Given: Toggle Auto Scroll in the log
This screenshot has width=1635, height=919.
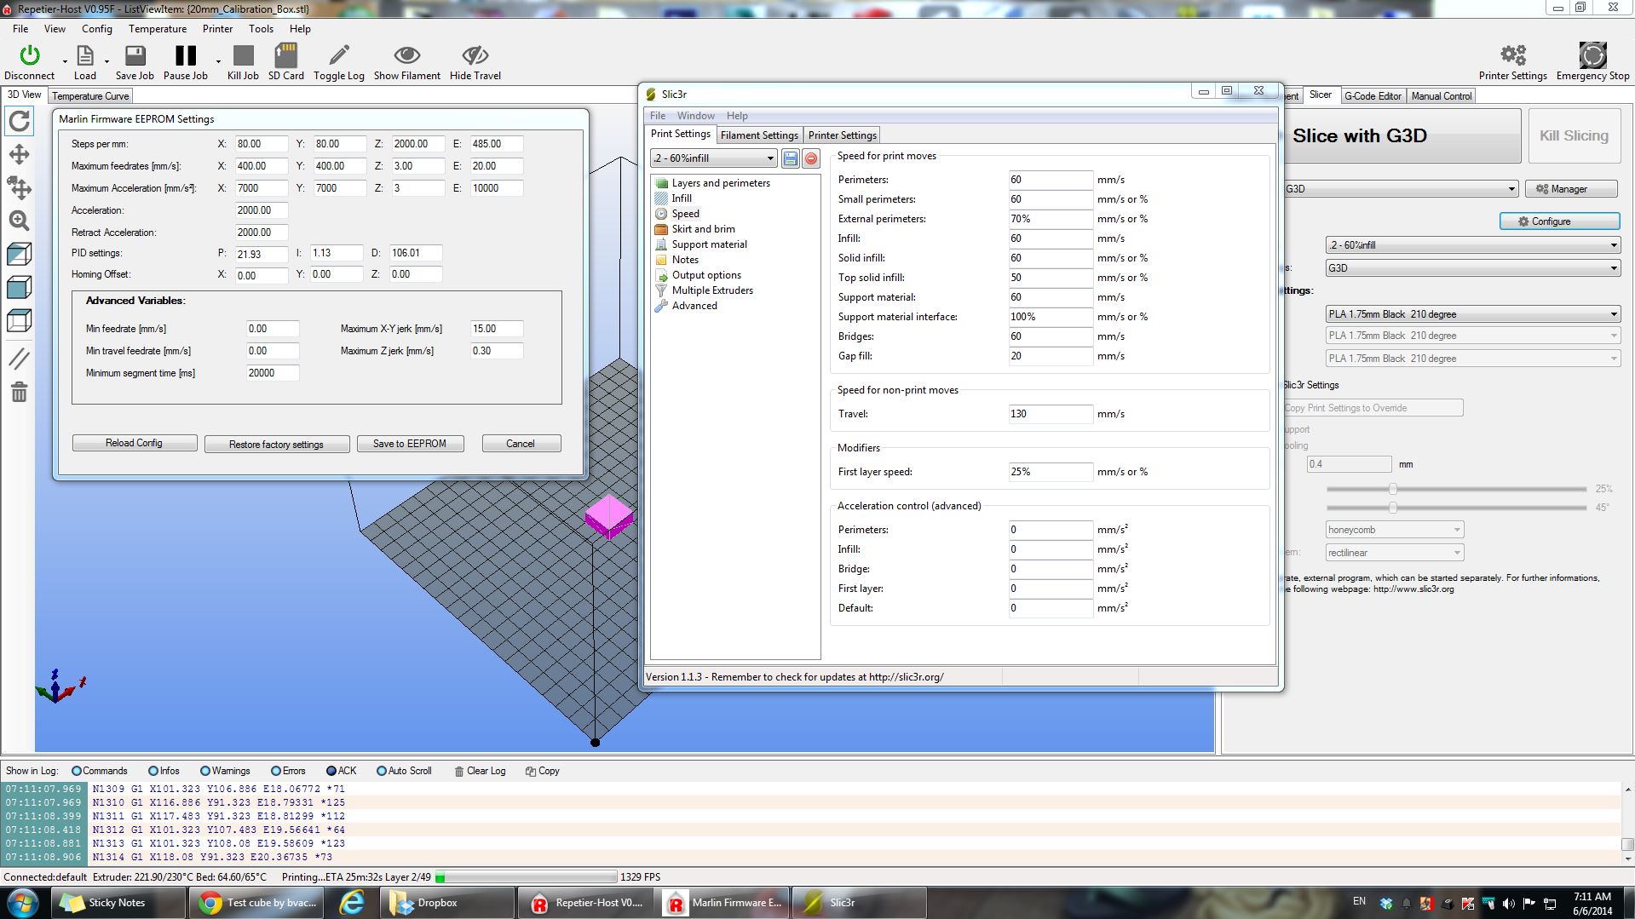Looking at the screenshot, I should 381,771.
